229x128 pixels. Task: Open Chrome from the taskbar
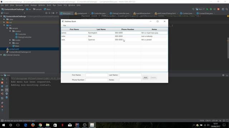40,125
